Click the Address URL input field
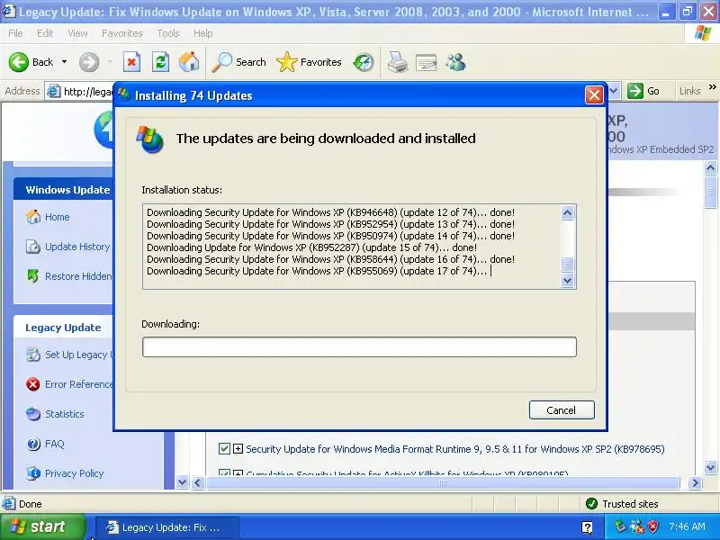Screen dimensions: 720x540 pos(87,92)
